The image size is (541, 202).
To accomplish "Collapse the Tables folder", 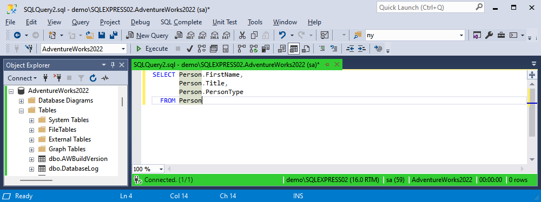I will (x=22, y=111).
